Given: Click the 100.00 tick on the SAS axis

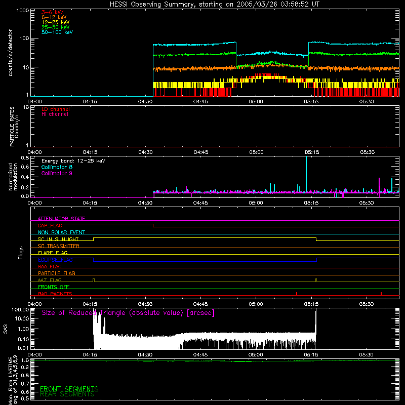Looking at the screenshot, I should [x=20, y=309].
